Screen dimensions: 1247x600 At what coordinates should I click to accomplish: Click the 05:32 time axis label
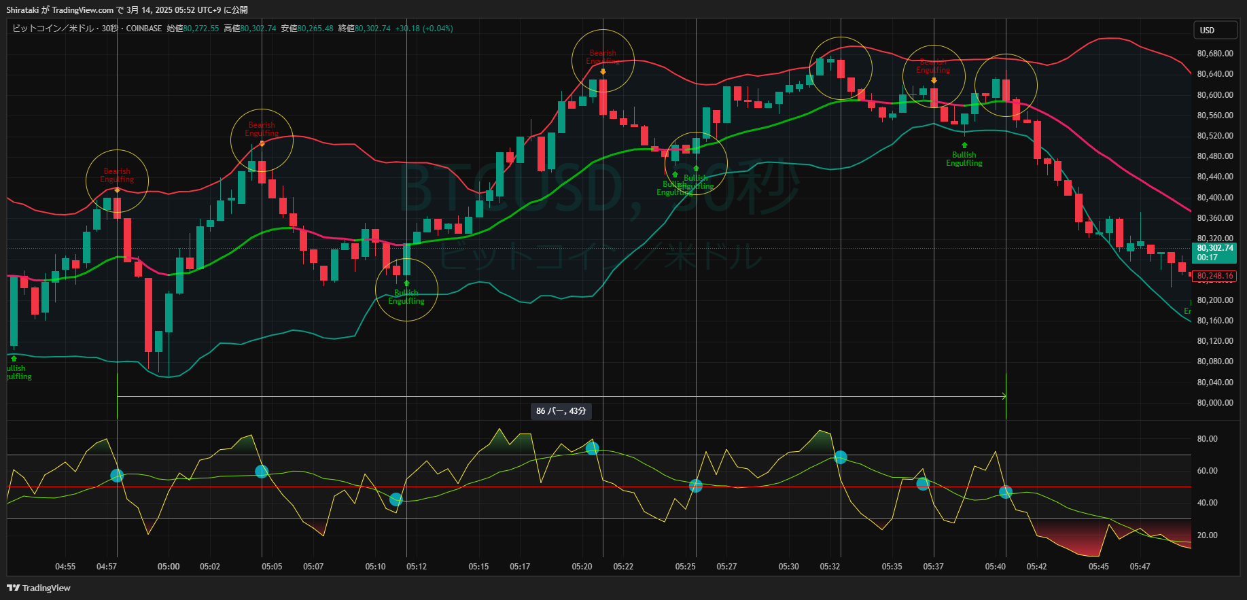(830, 567)
